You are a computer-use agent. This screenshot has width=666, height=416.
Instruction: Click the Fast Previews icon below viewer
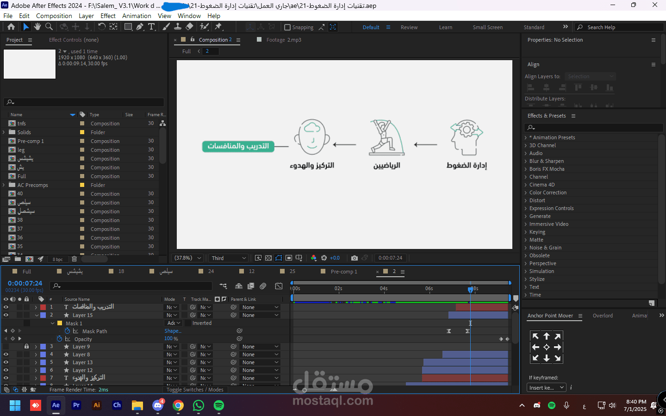point(258,258)
